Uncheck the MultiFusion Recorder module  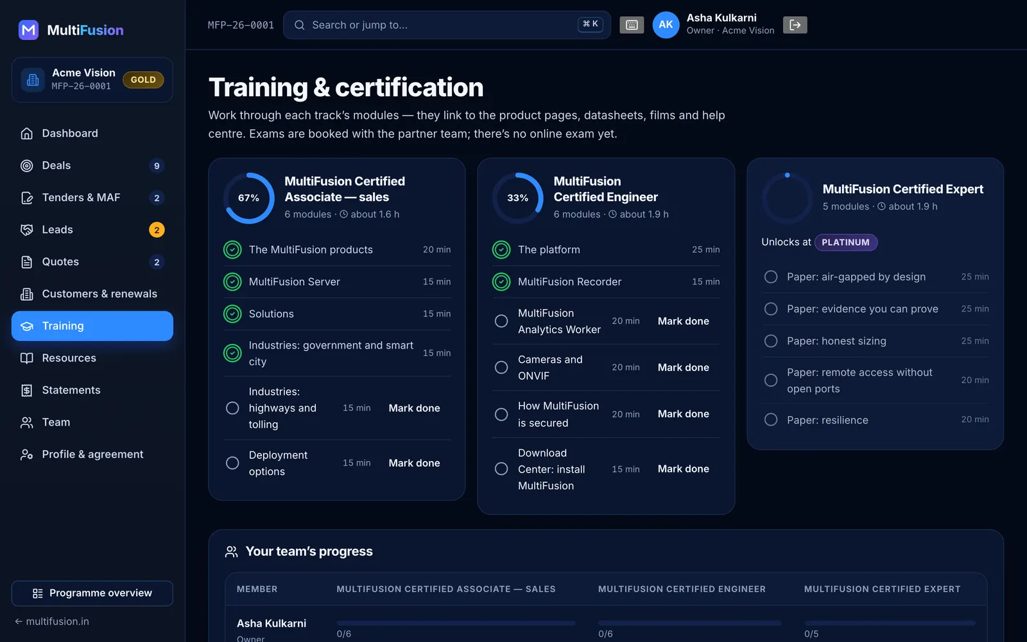(x=501, y=282)
